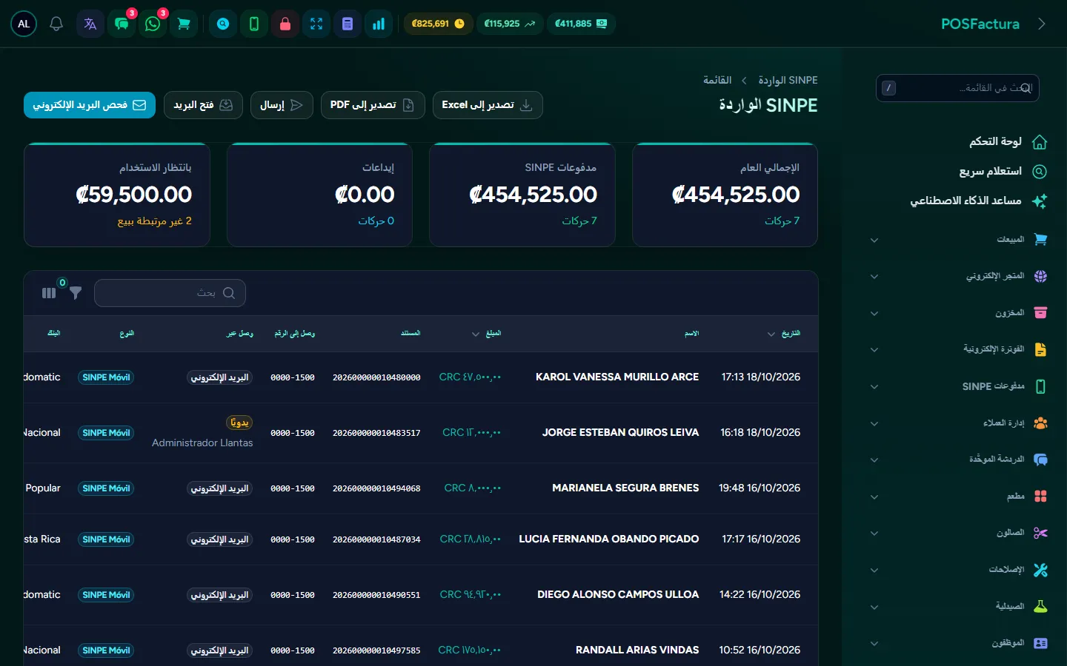The height and width of the screenshot is (666, 1067).
Task: Expand the الفوترة الإلكترونية menu
Action: (x=959, y=349)
